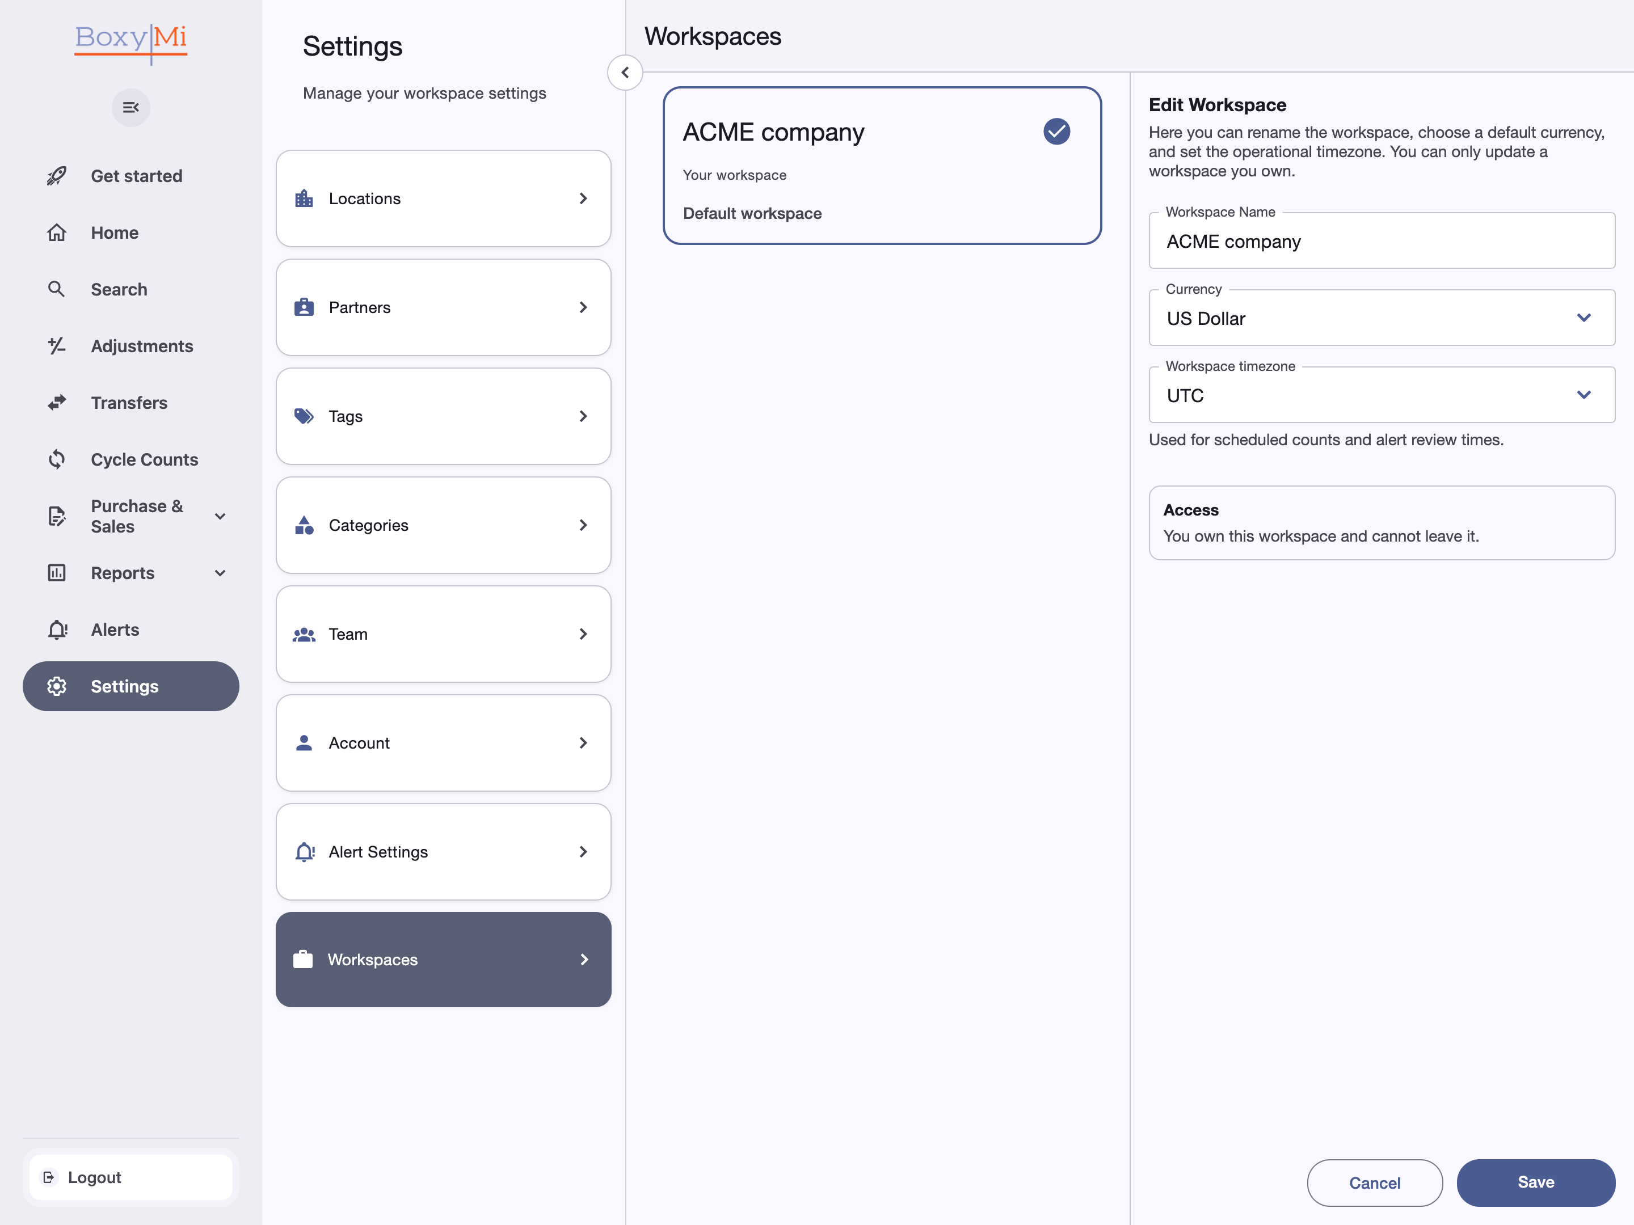Click the bell icon on Alert Settings card
Screen dimensions: 1634x1225
pos(304,852)
